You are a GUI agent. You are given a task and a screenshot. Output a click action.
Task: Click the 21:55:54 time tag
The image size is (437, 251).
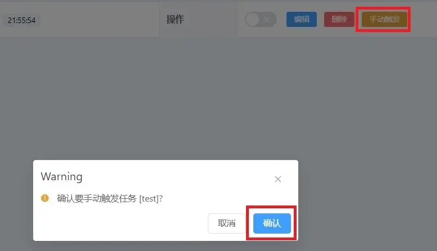[x=21, y=20]
